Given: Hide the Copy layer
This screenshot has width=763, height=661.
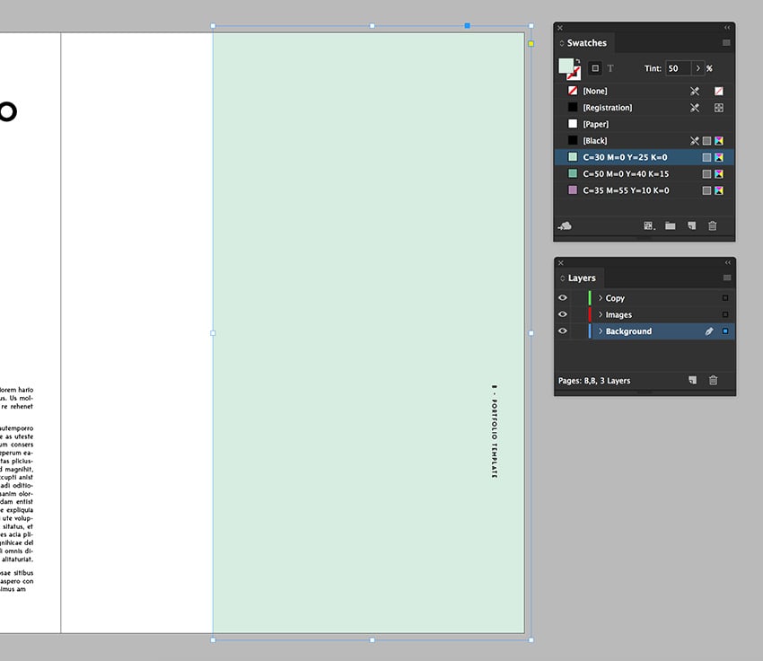Looking at the screenshot, I should (563, 297).
